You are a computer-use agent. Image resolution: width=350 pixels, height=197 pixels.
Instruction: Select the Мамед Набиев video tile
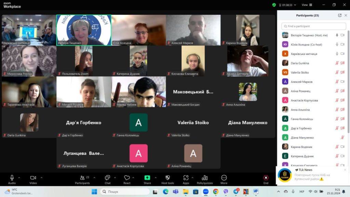click(139, 92)
